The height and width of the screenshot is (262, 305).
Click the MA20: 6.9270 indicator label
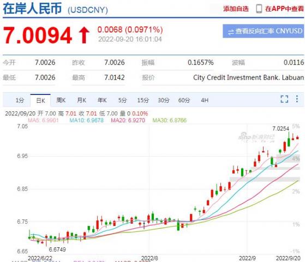[x=128, y=120]
